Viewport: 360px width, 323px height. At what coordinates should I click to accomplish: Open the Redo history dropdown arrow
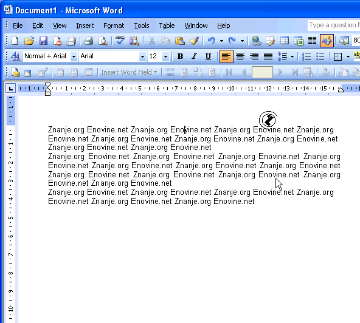[x=242, y=41]
